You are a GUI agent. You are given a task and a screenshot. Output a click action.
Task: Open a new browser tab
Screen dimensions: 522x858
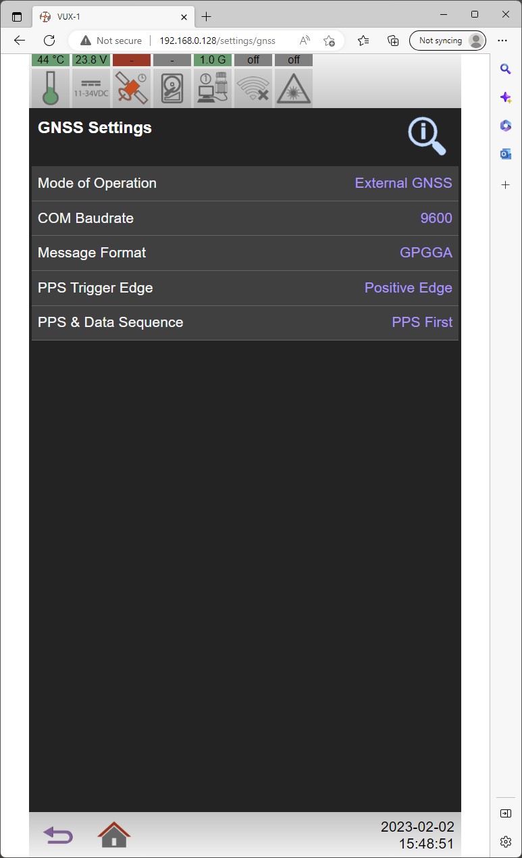pyautogui.click(x=207, y=16)
